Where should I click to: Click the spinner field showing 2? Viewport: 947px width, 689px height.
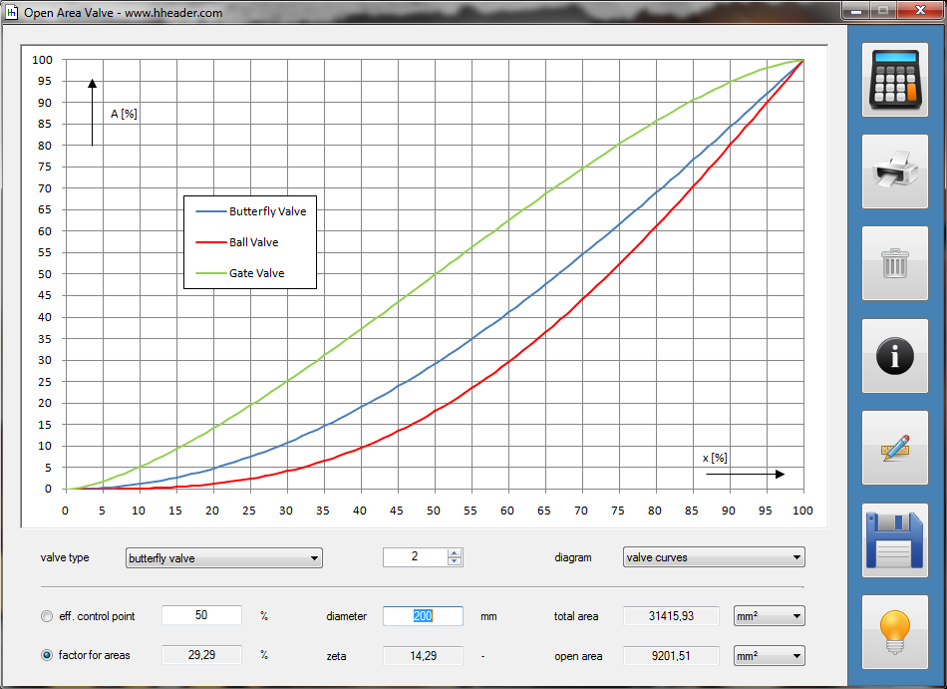tap(416, 556)
